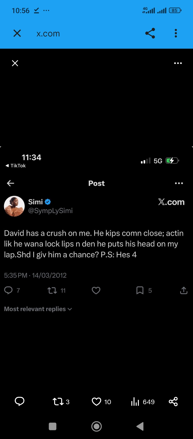Open the browser three-dot overflow menu
The image size is (193, 439).
pyautogui.click(x=176, y=33)
